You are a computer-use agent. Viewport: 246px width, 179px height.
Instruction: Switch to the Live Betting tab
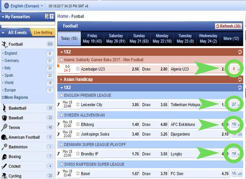pyautogui.click(x=43, y=32)
